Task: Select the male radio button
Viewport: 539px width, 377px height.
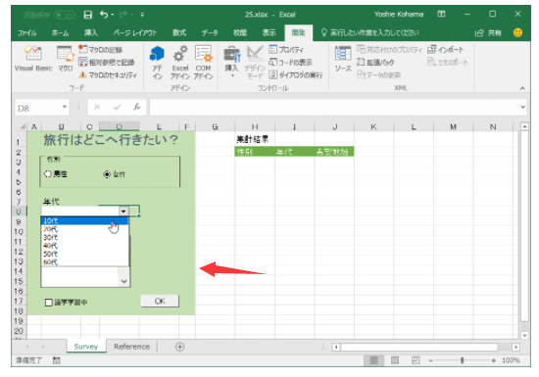Action: pyautogui.click(x=56, y=174)
